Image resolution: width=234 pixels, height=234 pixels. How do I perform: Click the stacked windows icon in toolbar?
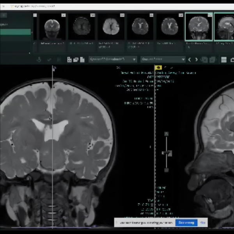pos(76,60)
